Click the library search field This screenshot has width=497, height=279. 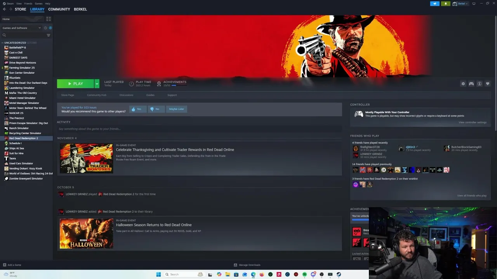click(x=23, y=35)
